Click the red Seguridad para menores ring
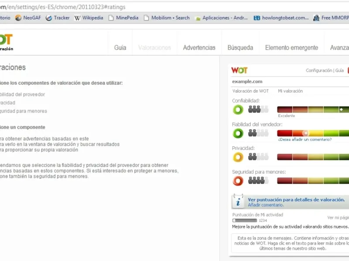349x261 pixels. pyautogui.click(x=238, y=181)
